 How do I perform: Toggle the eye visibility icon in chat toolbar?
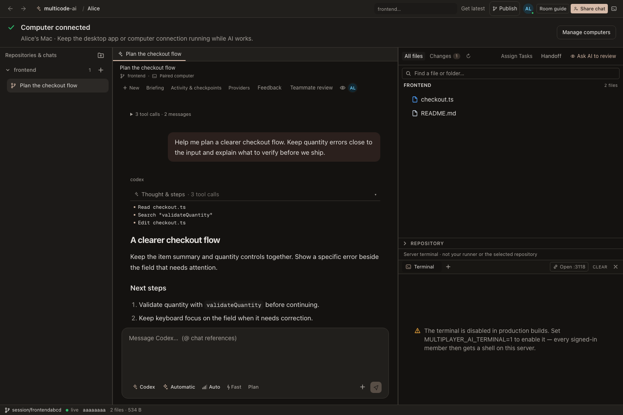point(342,88)
